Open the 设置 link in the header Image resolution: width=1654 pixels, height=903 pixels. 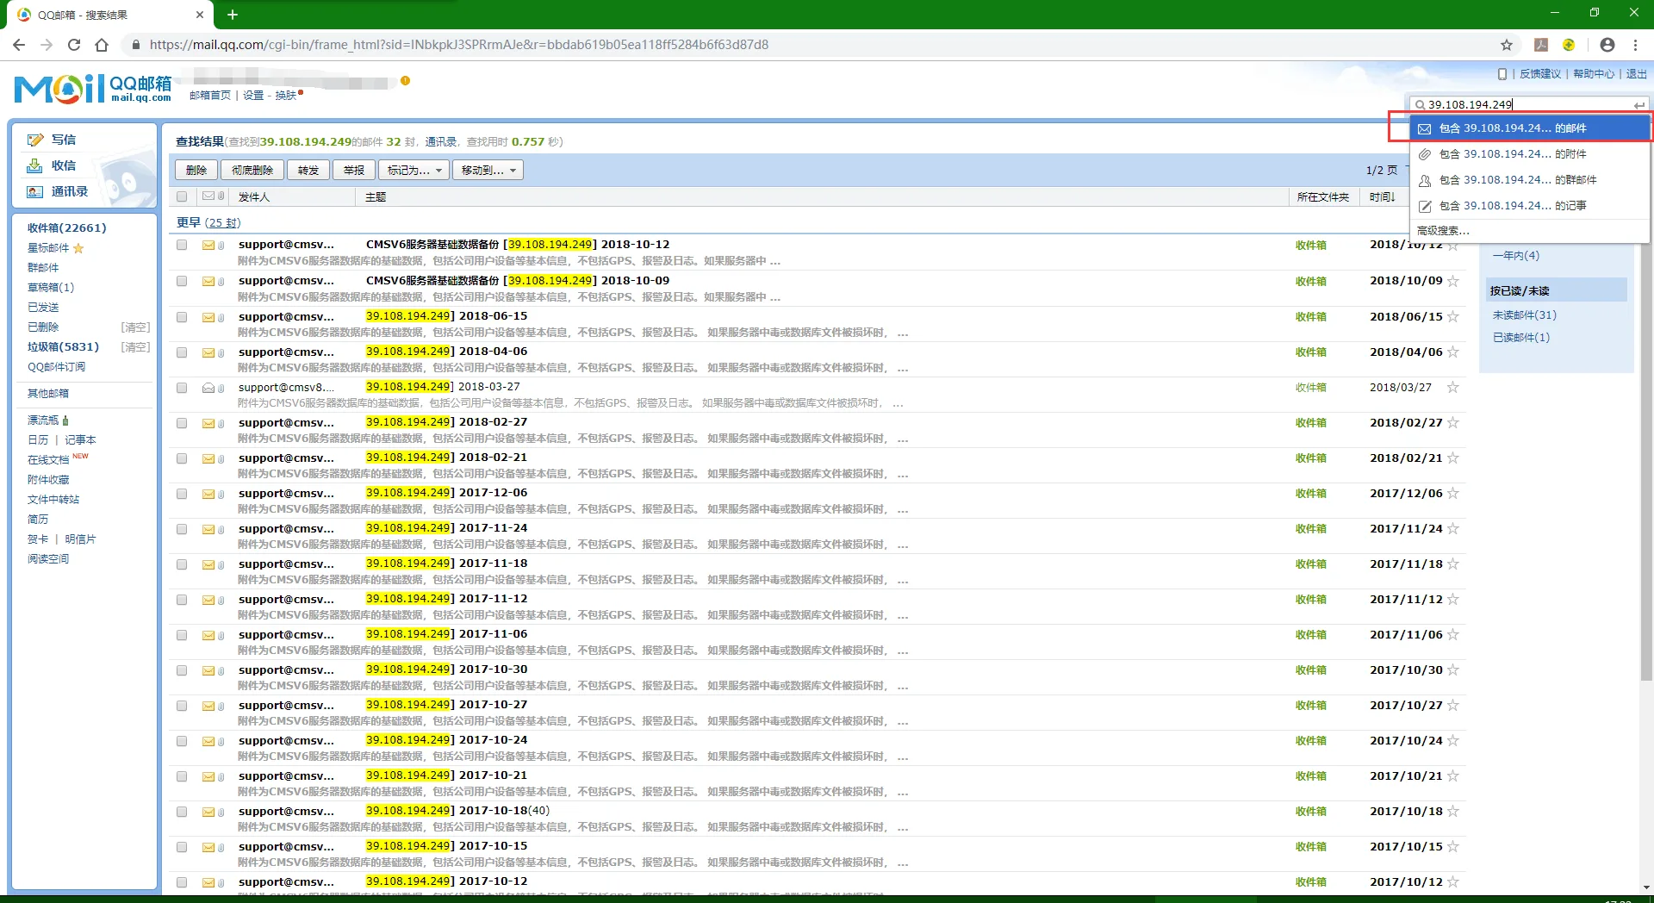coord(253,96)
